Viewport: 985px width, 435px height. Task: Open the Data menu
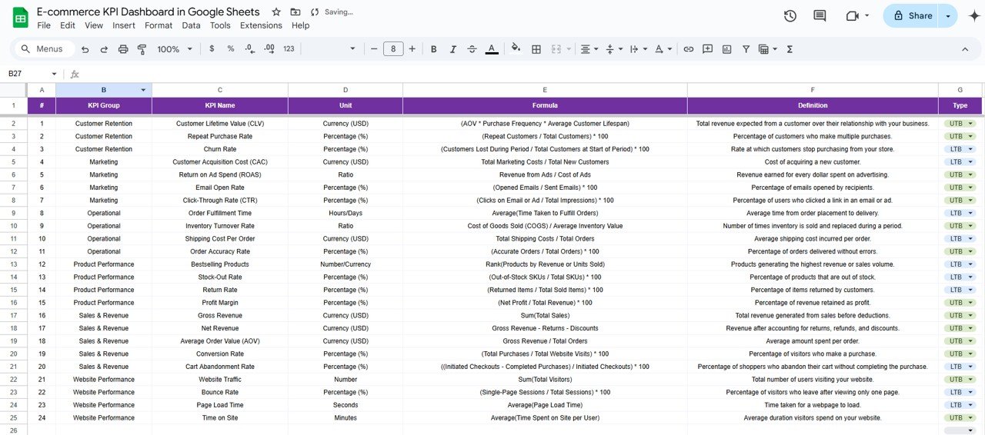[191, 25]
